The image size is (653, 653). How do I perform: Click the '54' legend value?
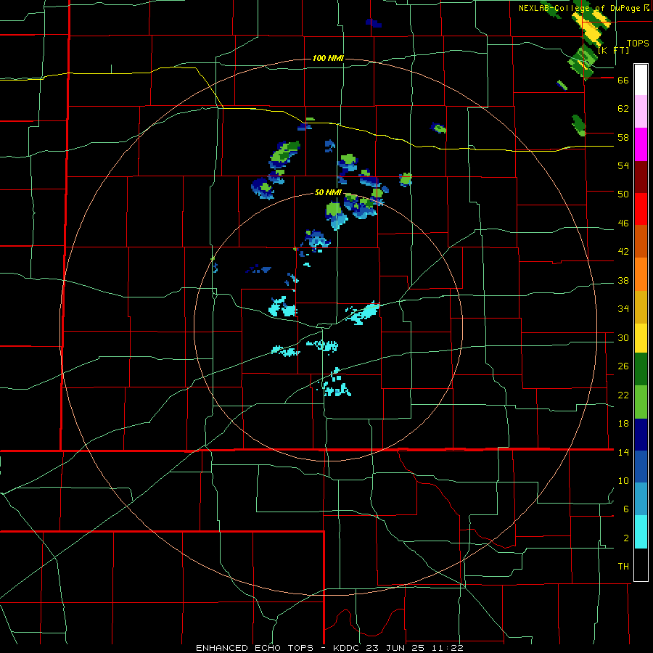pyautogui.click(x=623, y=165)
